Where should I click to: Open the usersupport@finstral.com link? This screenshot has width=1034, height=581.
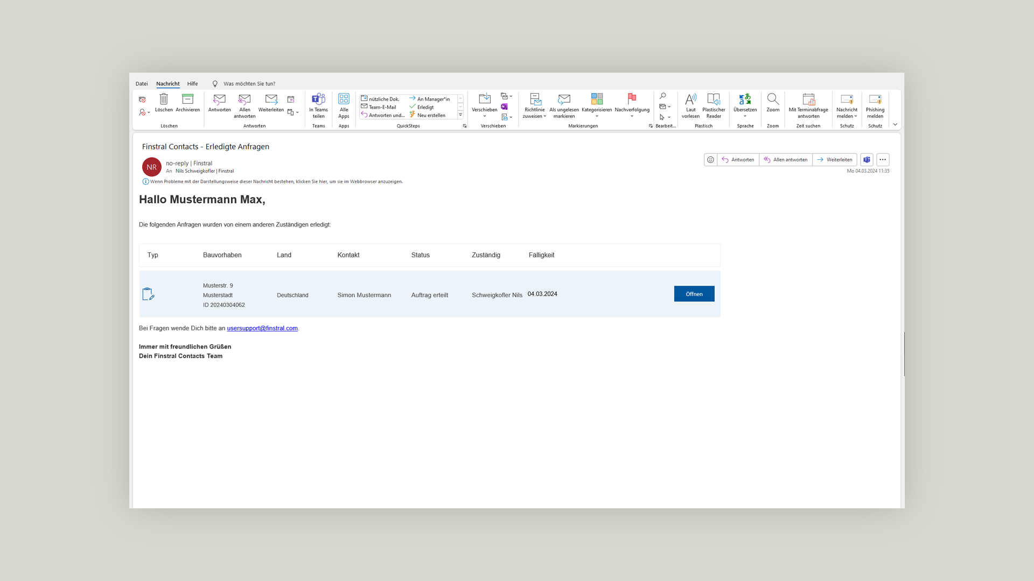(262, 328)
